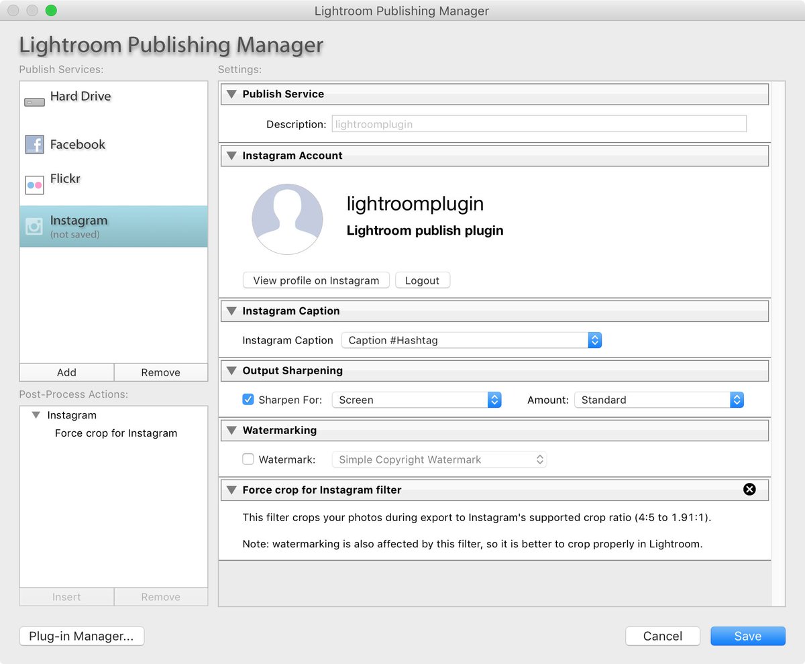Remove the Force crop filter with X icon
Image resolution: width=805 pixels, height=664 pixels.
pyautogui.click(x=749, y=490)
